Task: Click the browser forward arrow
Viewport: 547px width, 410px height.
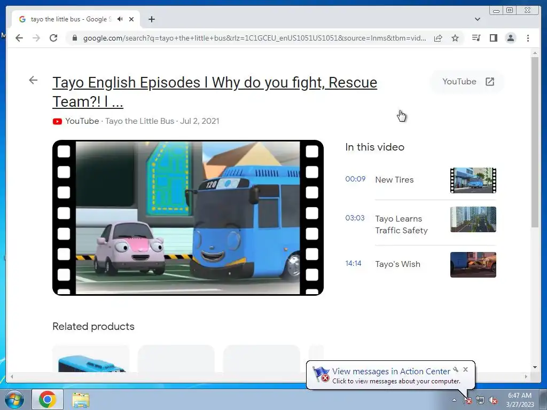Action: point(36,38)
